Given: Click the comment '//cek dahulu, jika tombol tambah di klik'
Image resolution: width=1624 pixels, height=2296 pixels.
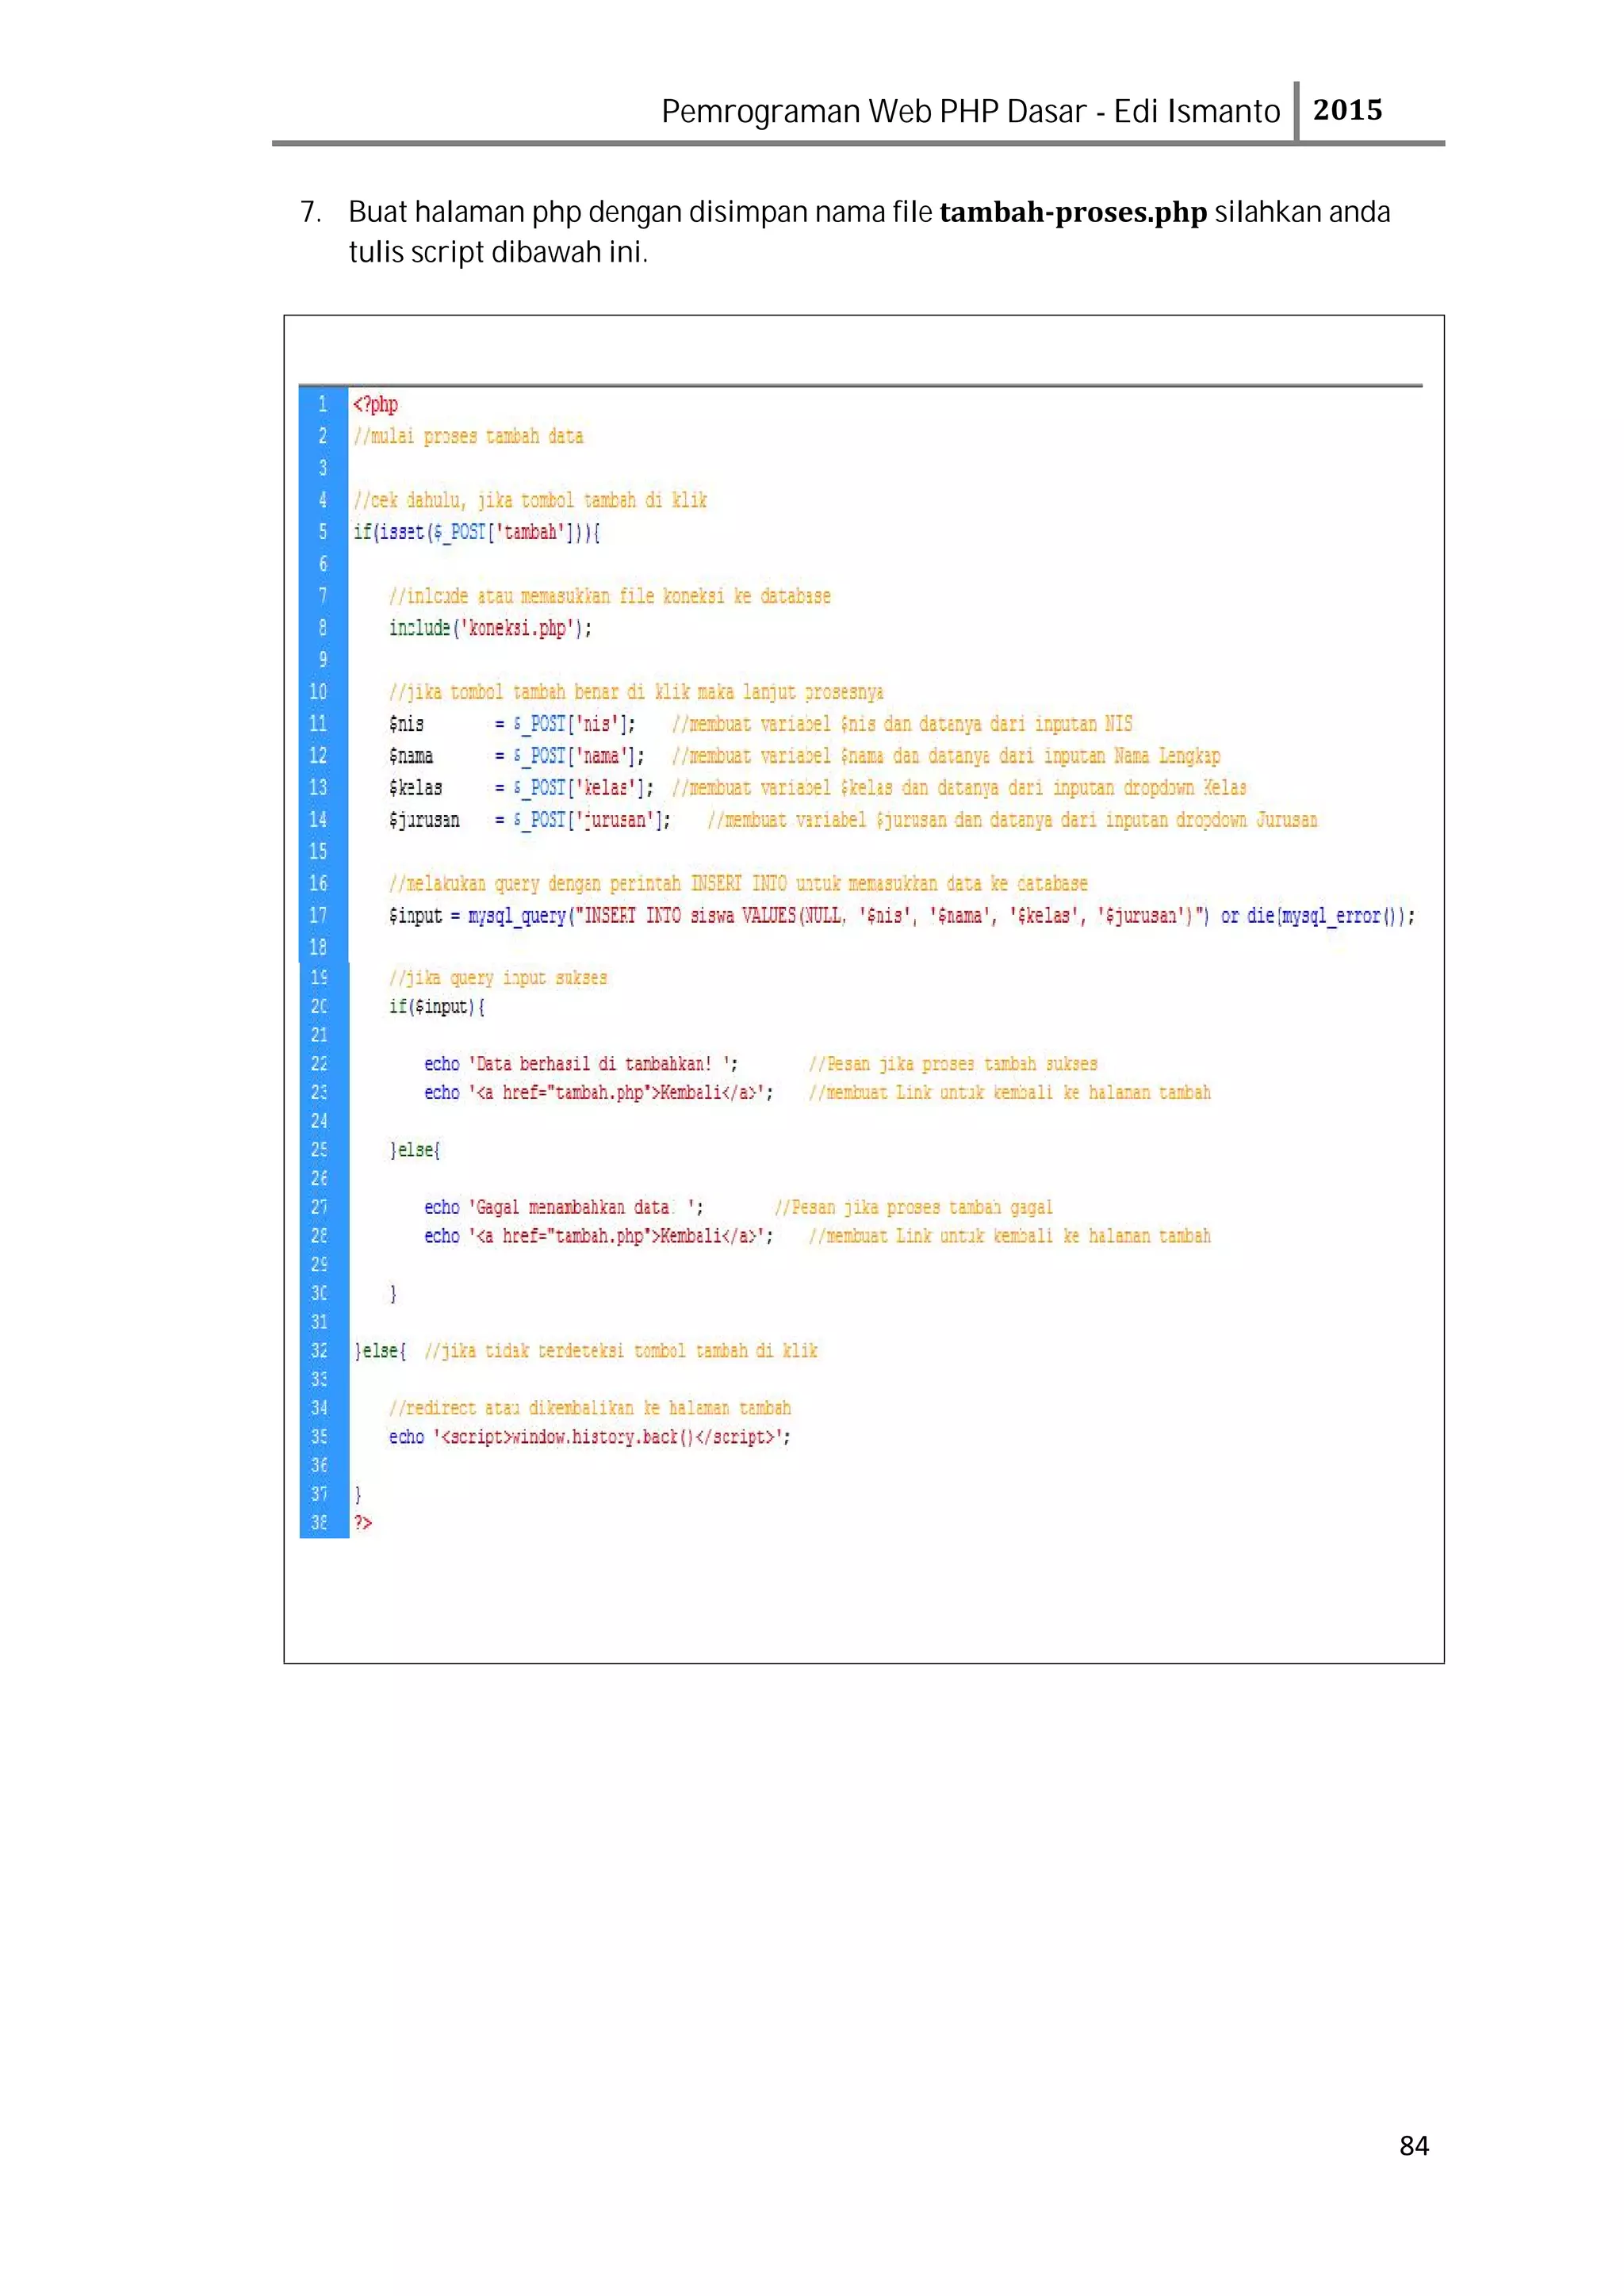Looking at the screenshot, I should [530, 500].
